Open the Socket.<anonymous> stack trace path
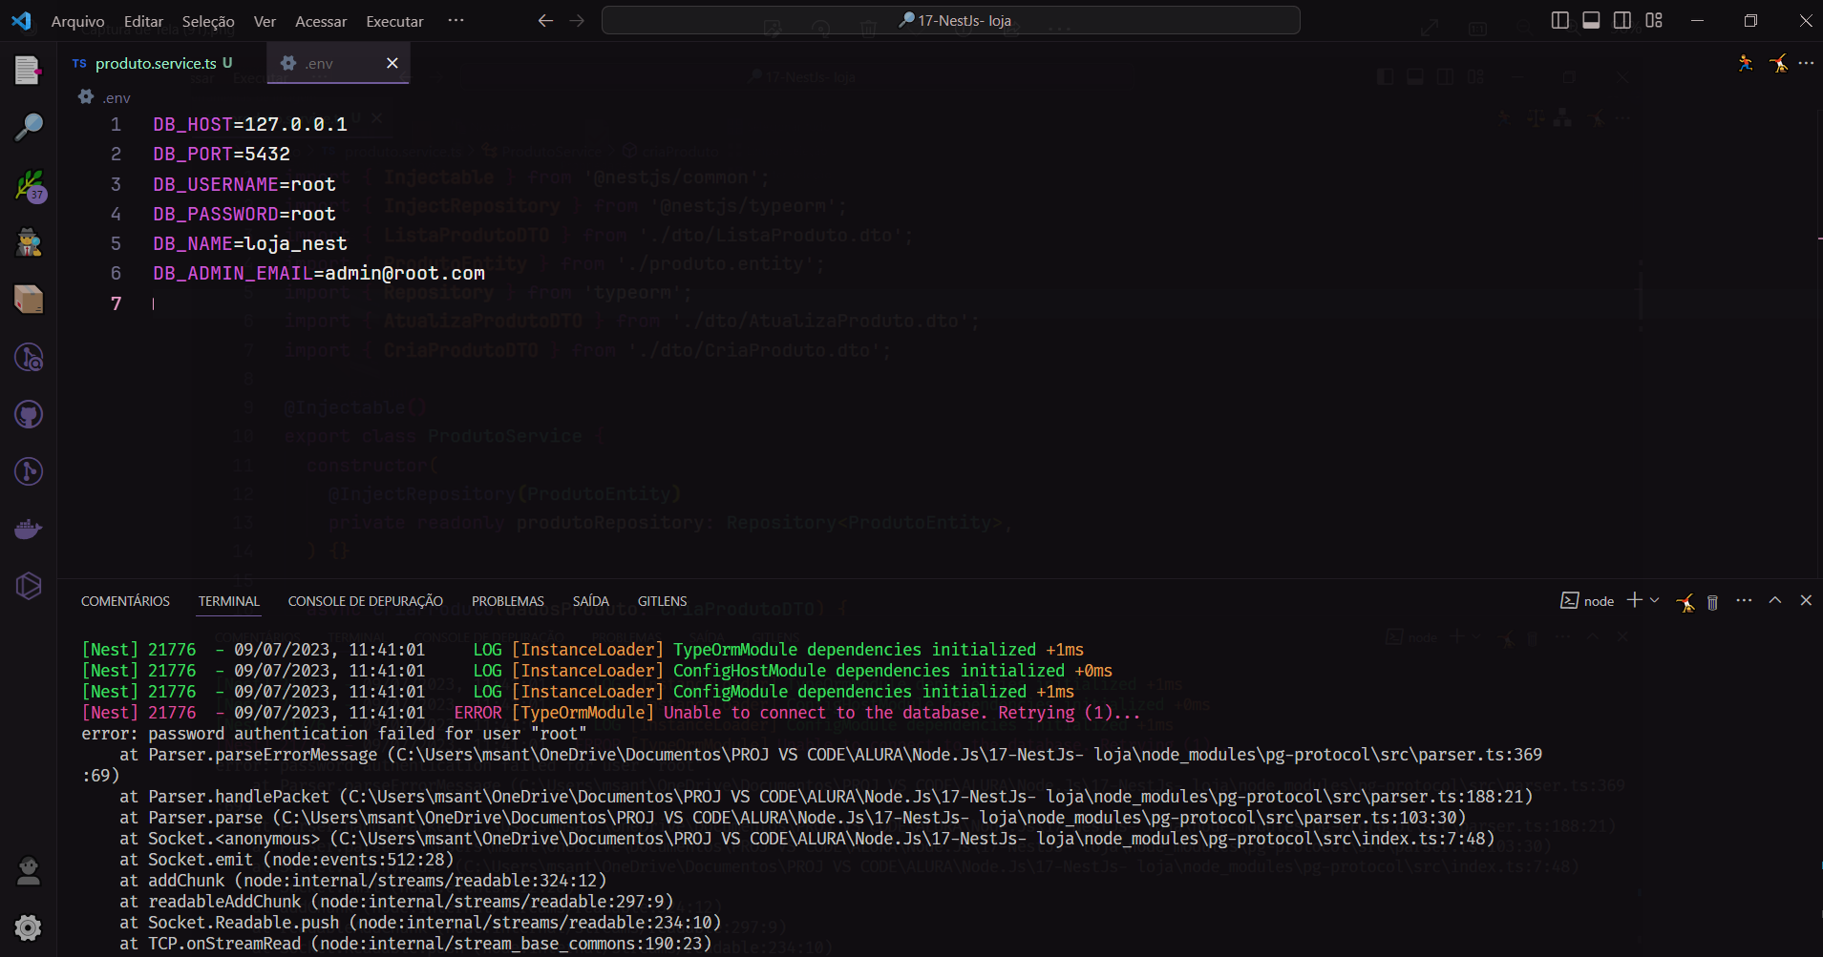 (x=912, y=839)
